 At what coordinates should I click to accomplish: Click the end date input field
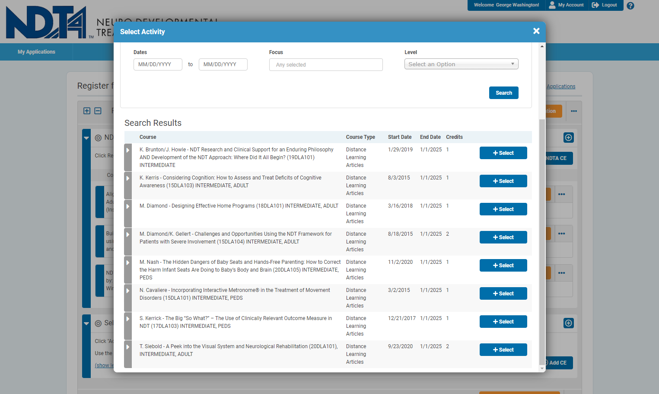point(223,64)
